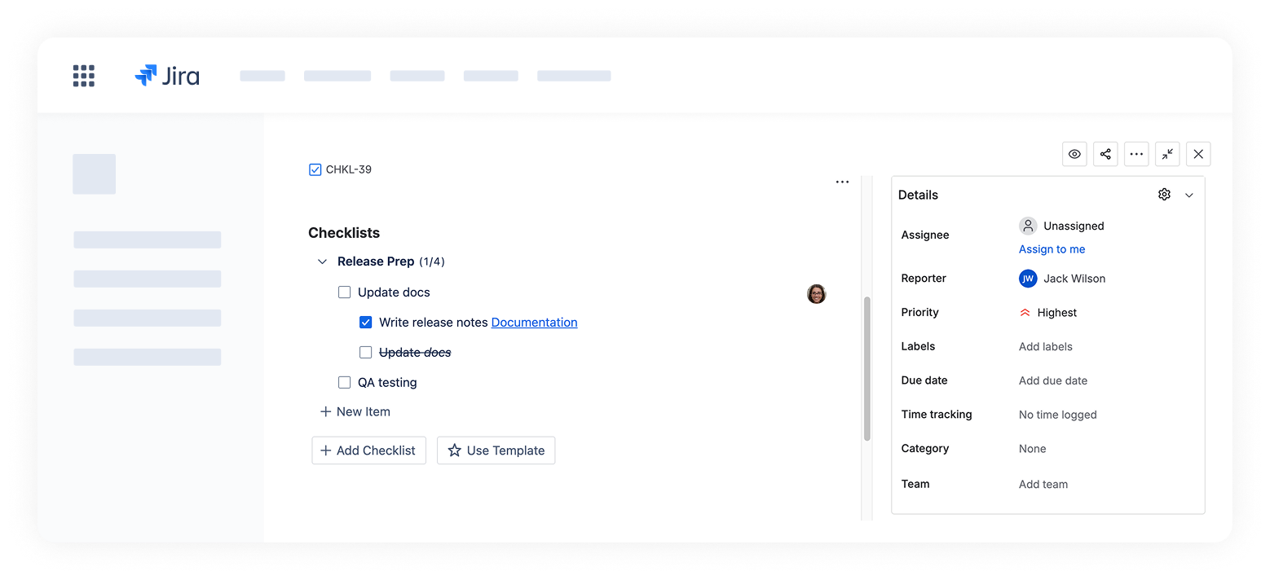The width and height of the screenshot is (1270, 580).
Task: Open the issue actions ellipsis menu
Action: click(1136, 154)
